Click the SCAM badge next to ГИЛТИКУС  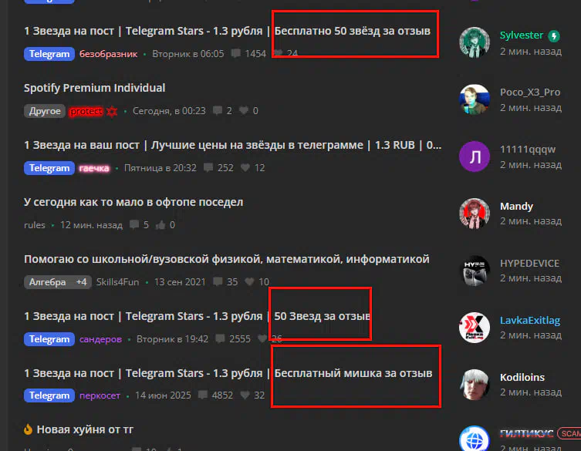570,433
